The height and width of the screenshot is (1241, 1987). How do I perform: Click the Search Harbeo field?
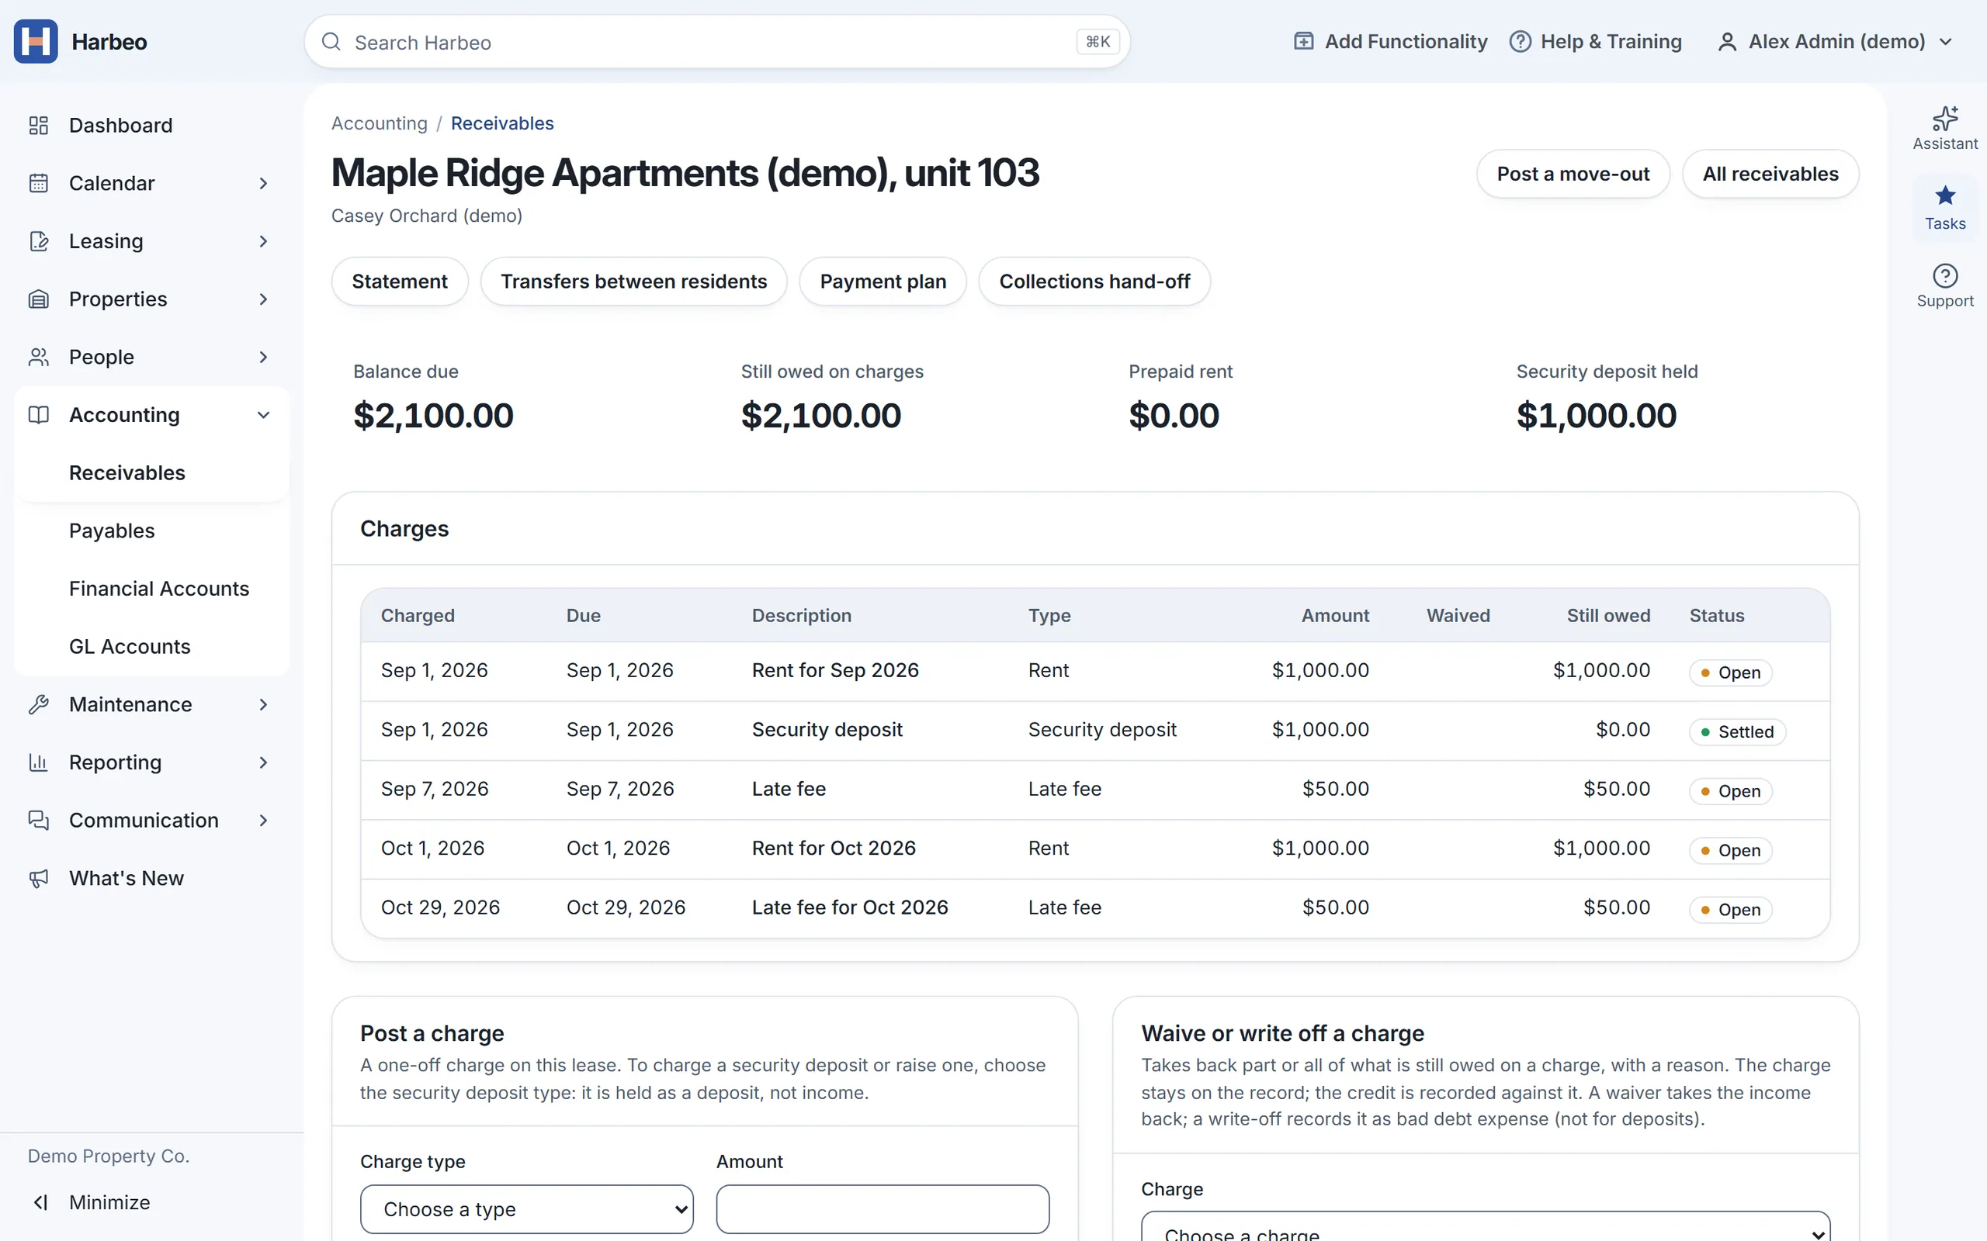[717, 42]
